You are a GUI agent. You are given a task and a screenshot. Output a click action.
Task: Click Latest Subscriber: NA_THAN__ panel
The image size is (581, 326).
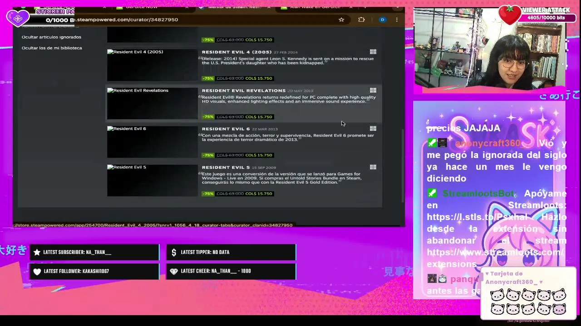point(95,252)
